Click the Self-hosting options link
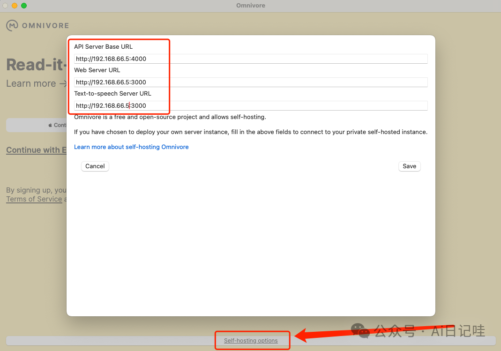Screen dimensions: 501x351 coord(251,341)
